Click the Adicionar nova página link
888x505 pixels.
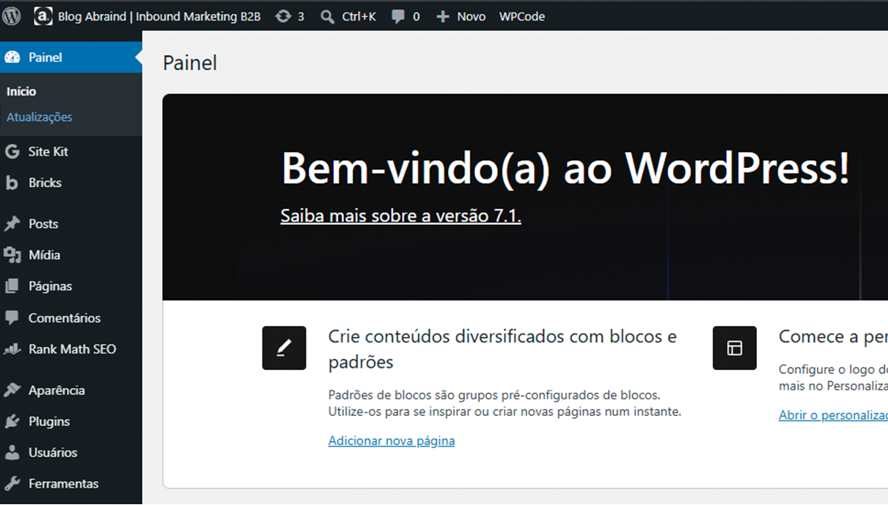[391, 440]
